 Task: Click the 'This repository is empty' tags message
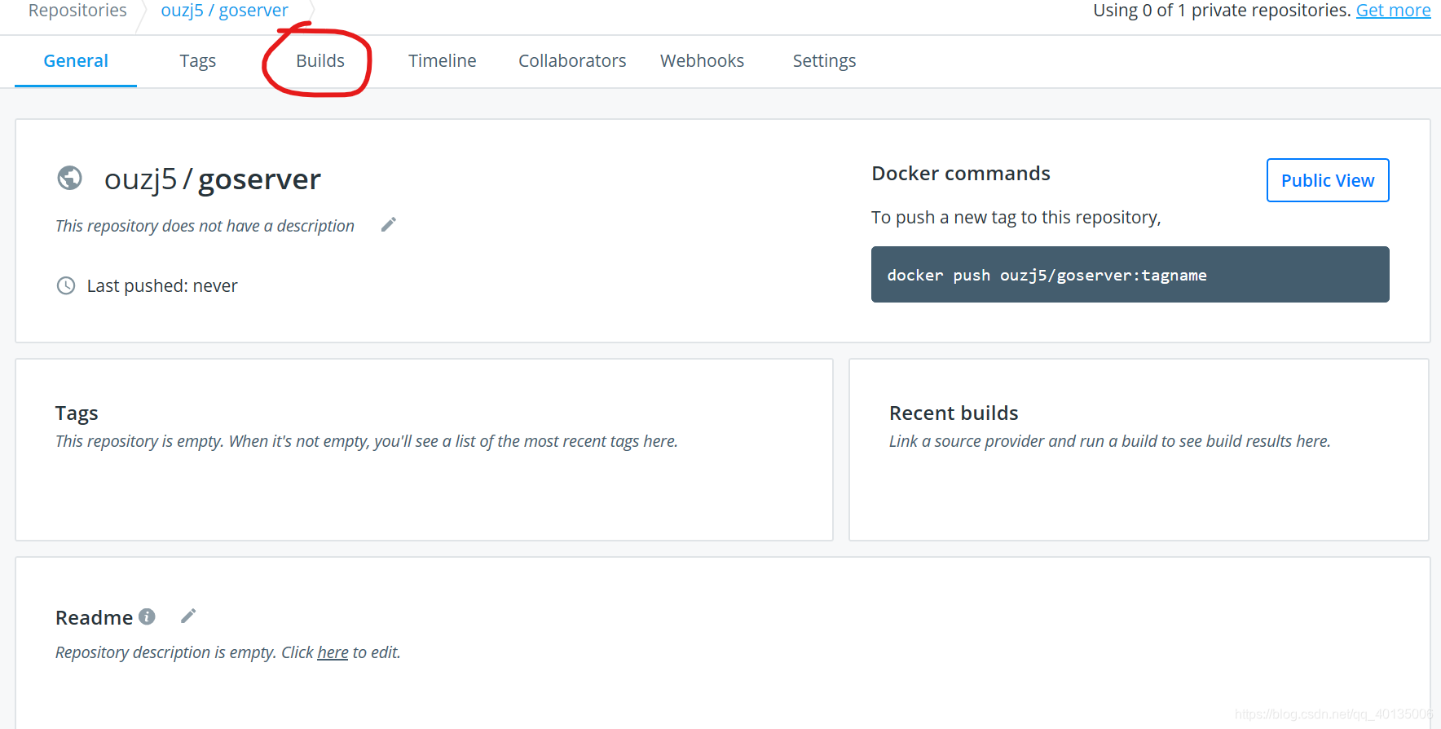tap(366, 441)
